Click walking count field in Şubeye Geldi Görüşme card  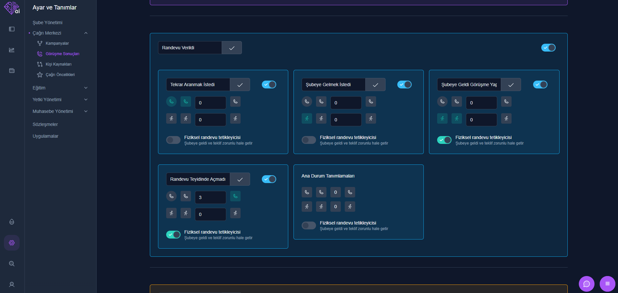482,120
